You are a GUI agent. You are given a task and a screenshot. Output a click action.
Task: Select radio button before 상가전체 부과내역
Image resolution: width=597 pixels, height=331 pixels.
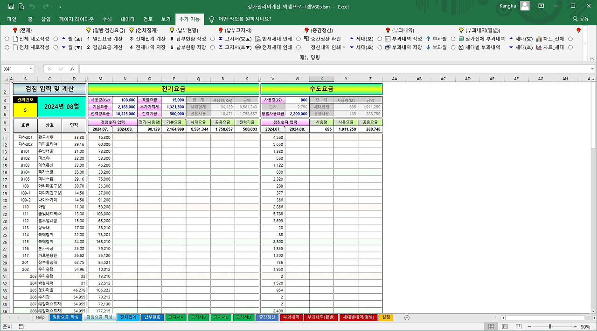point(453,39)
